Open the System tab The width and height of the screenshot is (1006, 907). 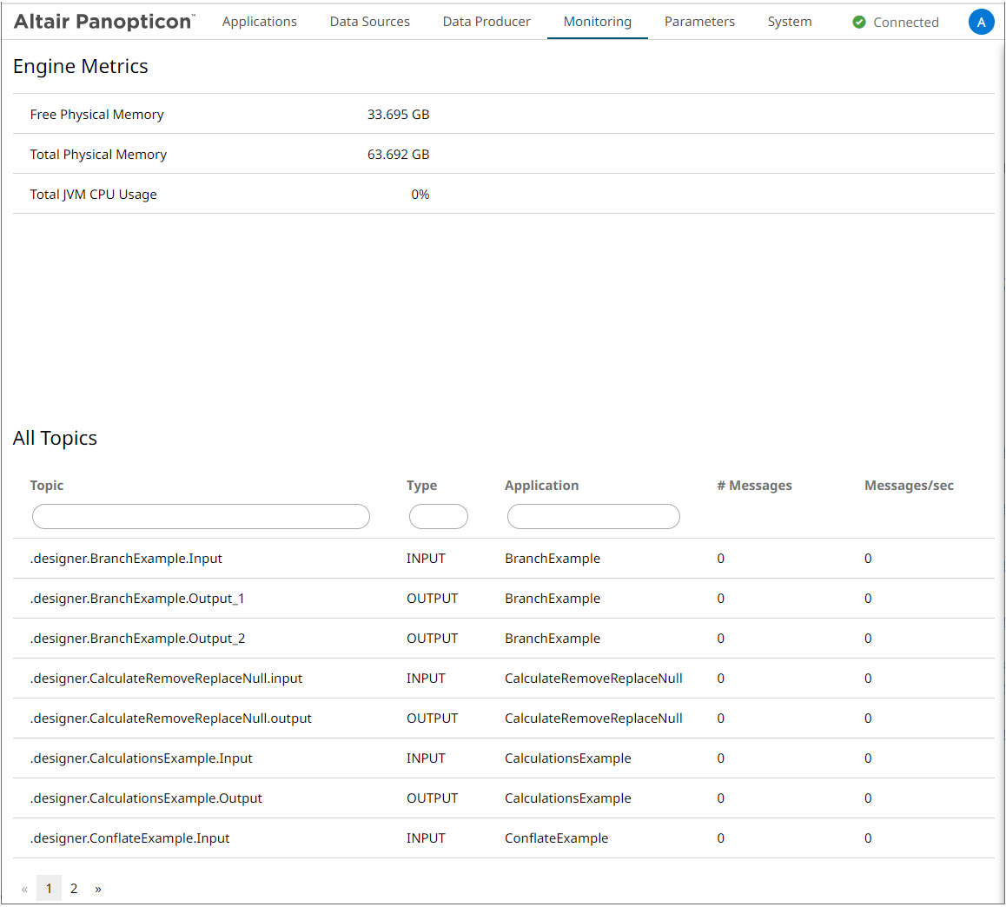point(789,22)
